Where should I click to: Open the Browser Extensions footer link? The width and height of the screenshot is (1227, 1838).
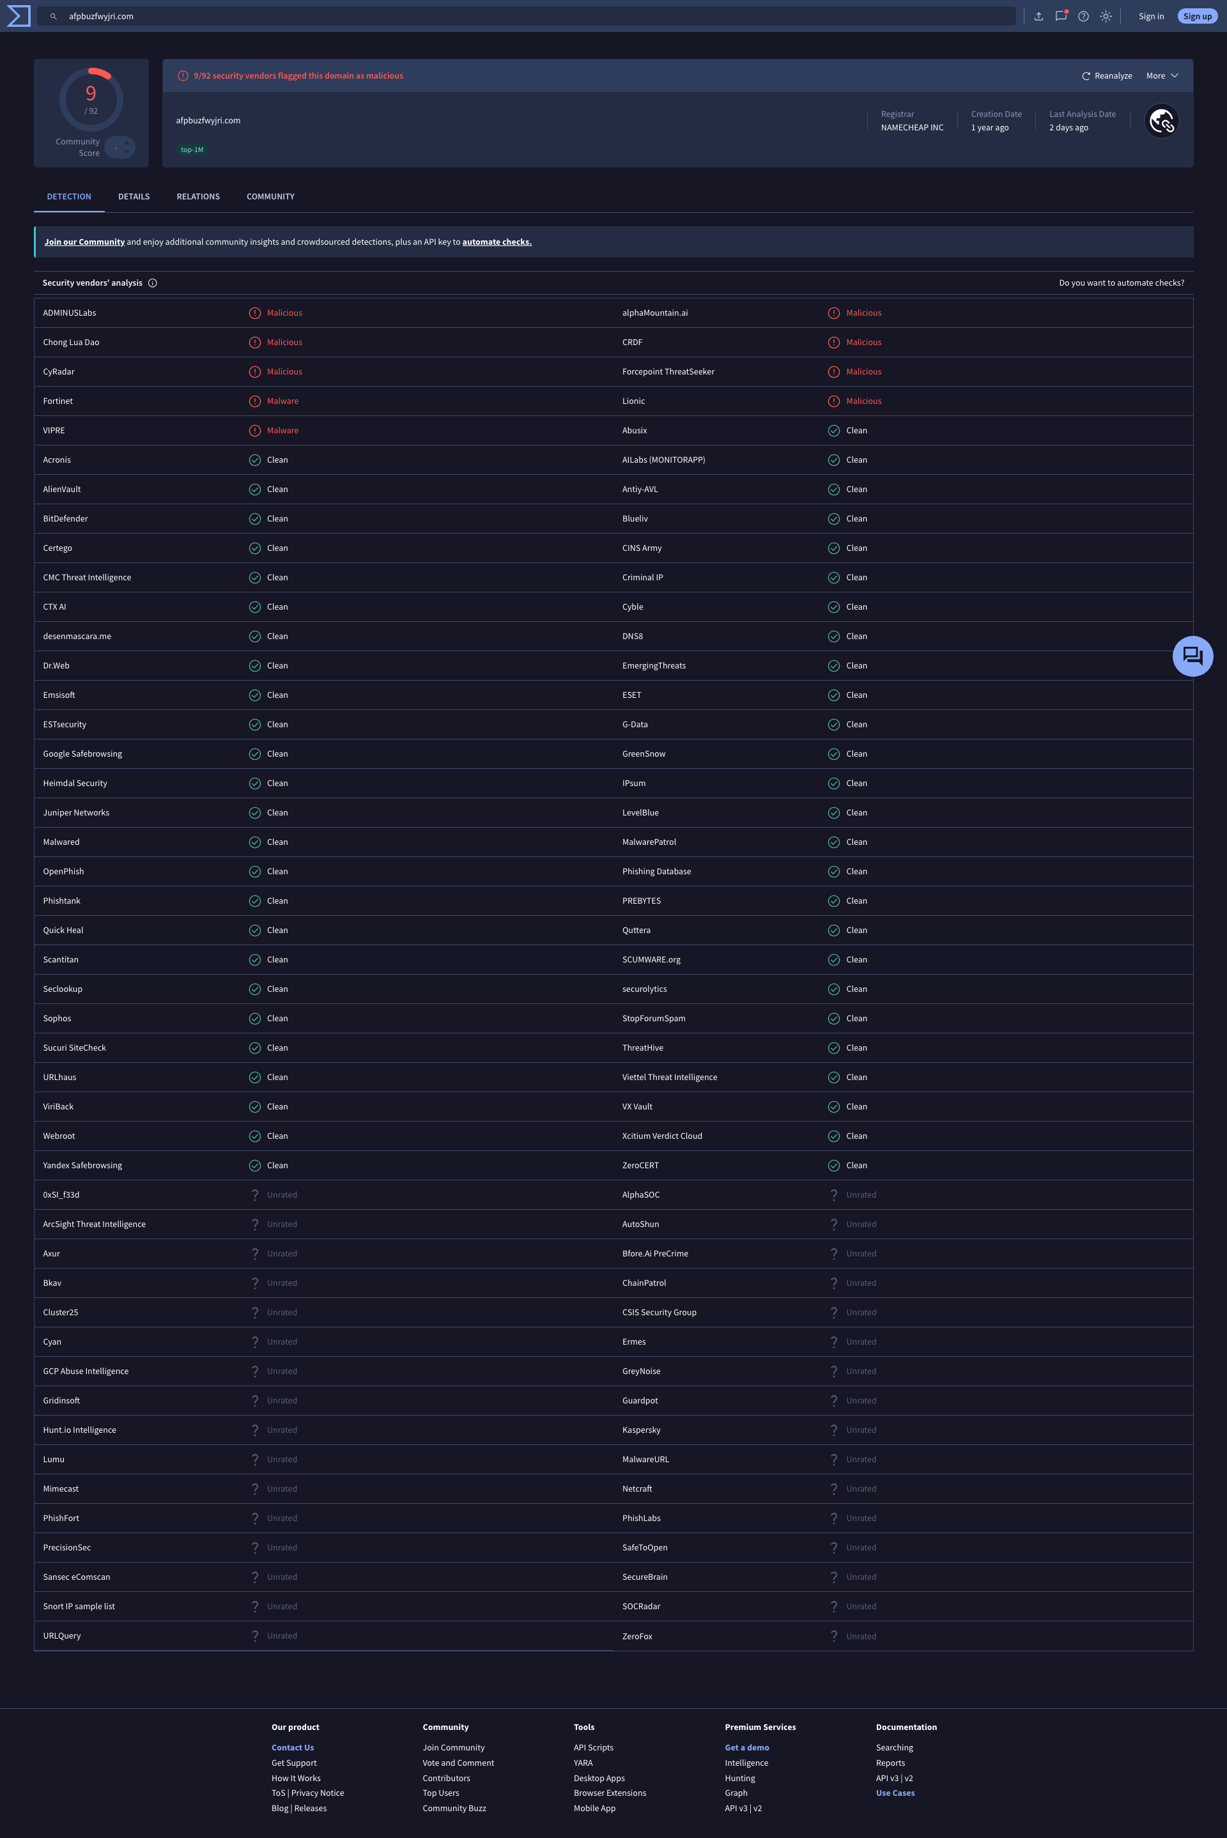point(610,1793)
